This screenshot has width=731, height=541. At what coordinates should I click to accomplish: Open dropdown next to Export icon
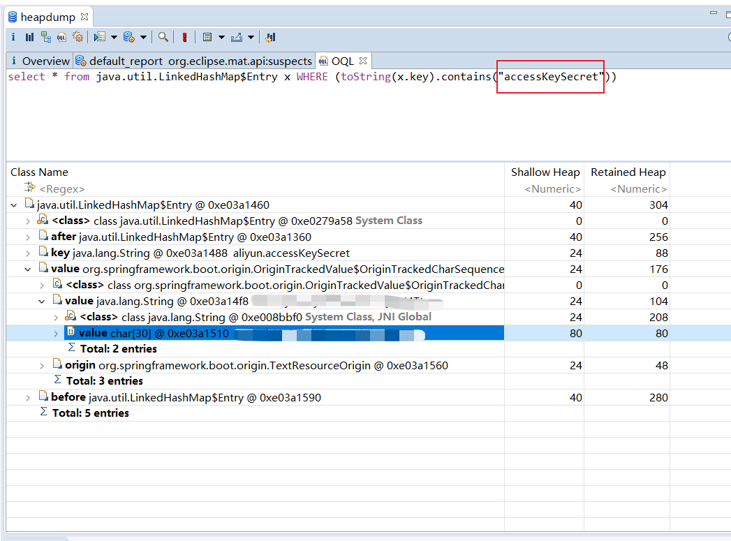pos(251,37)
